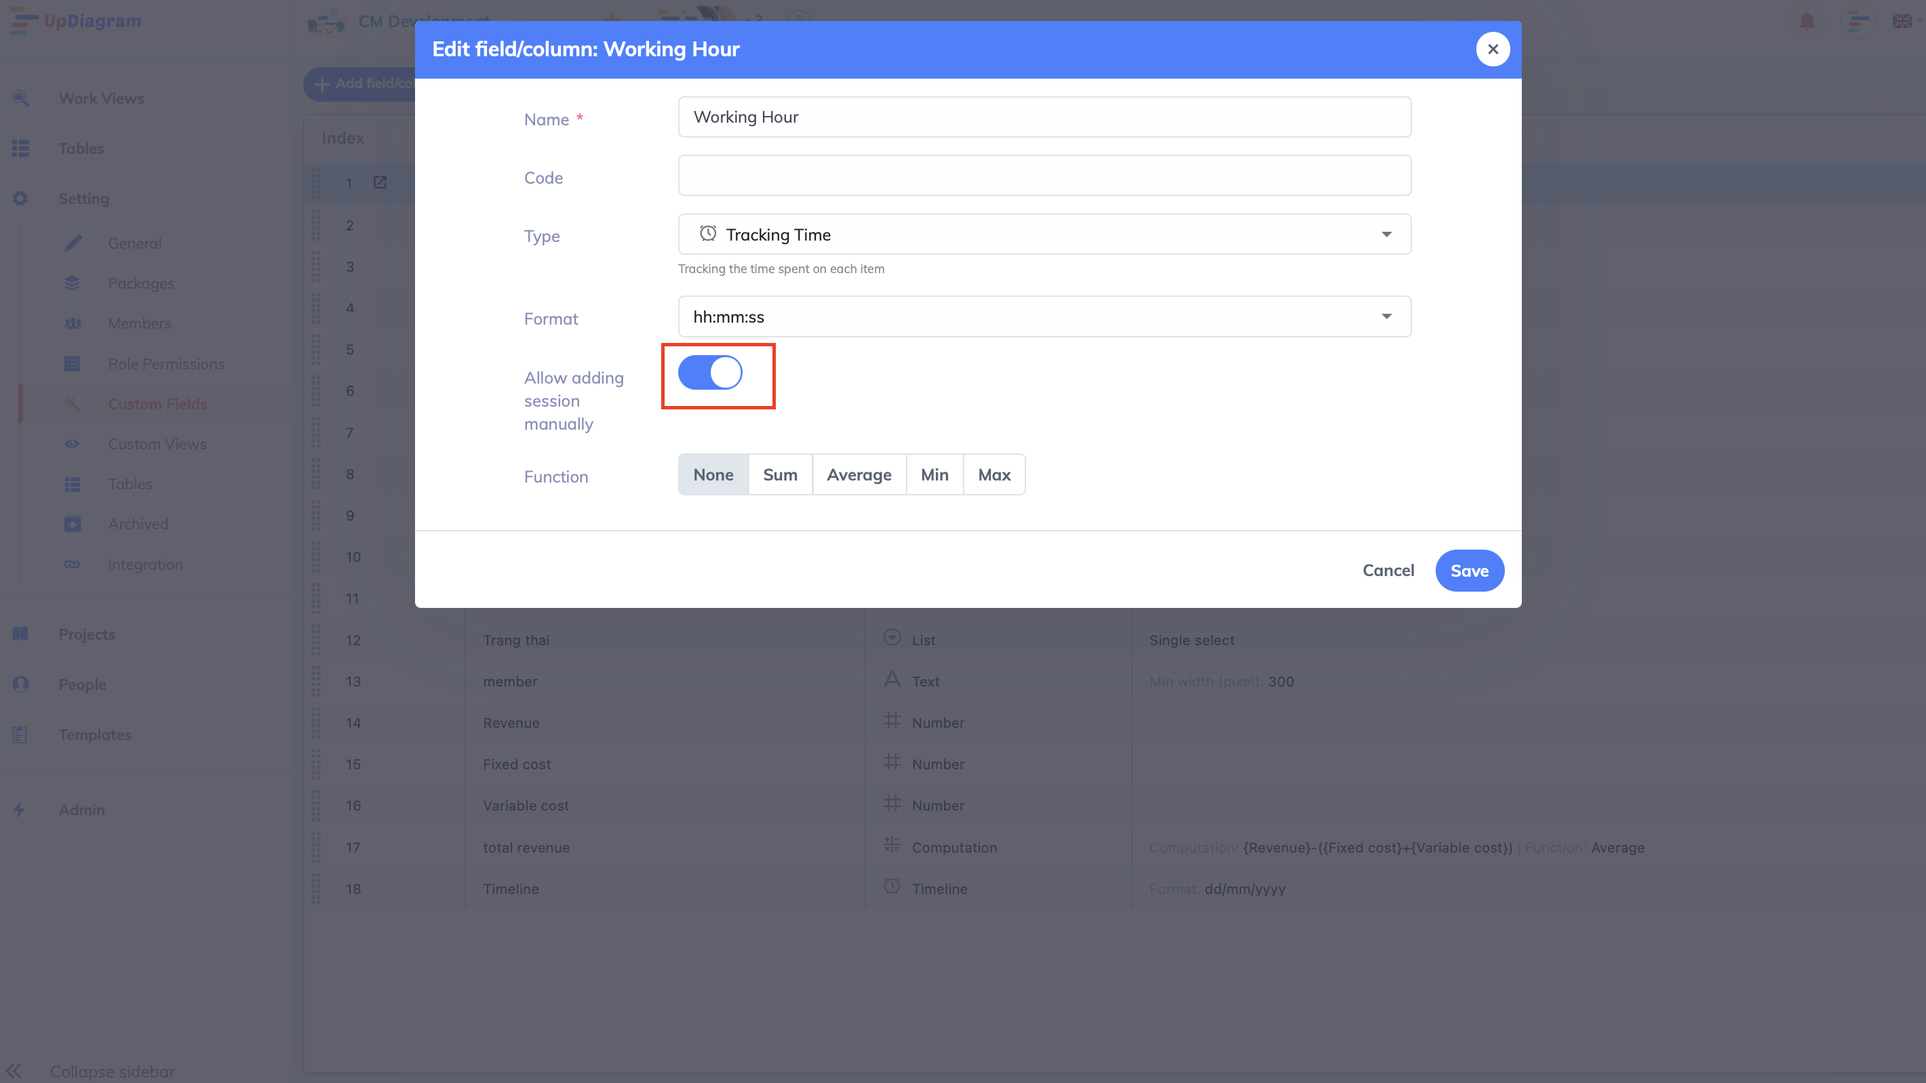Click the Integration link icon

[72, 565]
